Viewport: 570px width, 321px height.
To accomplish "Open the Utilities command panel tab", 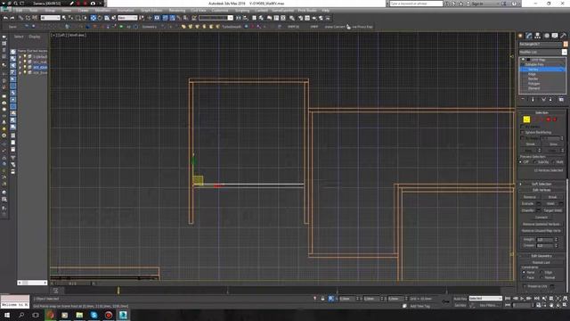I will [564, 36].
